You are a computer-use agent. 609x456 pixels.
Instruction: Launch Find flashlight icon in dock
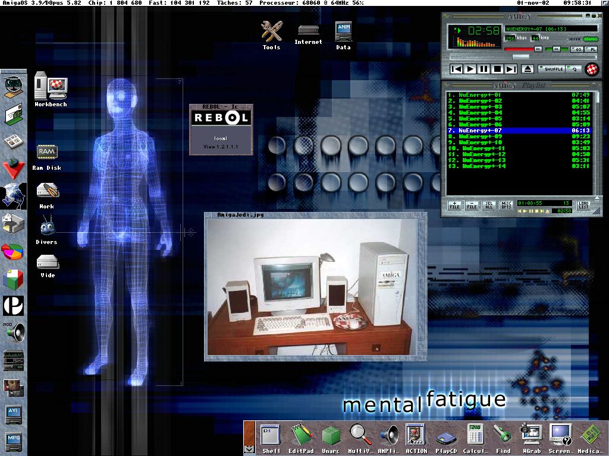pyautogui.click(x=503, y=439)
